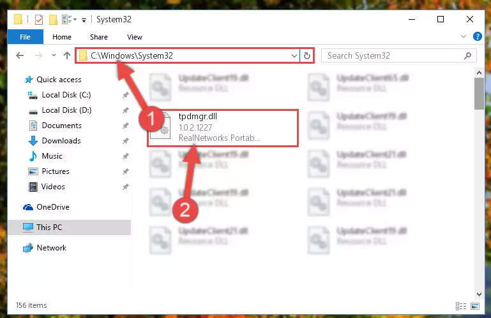Open Help with the blue question mark

[477, 36]
